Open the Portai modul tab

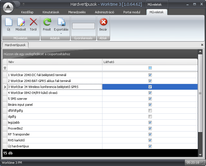coord(132,12)
